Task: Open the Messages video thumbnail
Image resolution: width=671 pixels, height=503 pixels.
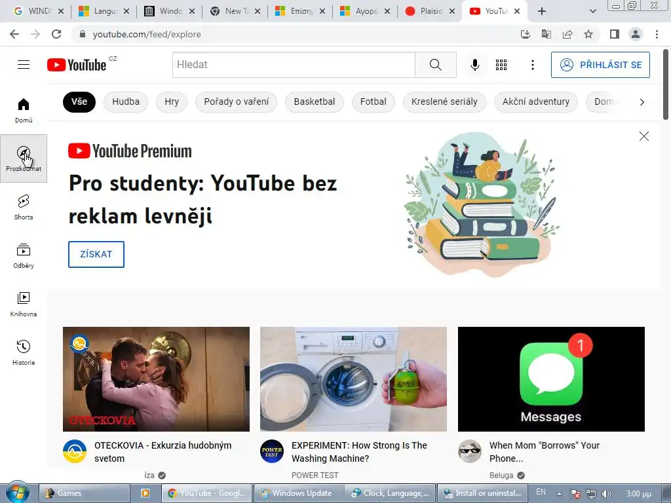Action: (x=551, y=379)
